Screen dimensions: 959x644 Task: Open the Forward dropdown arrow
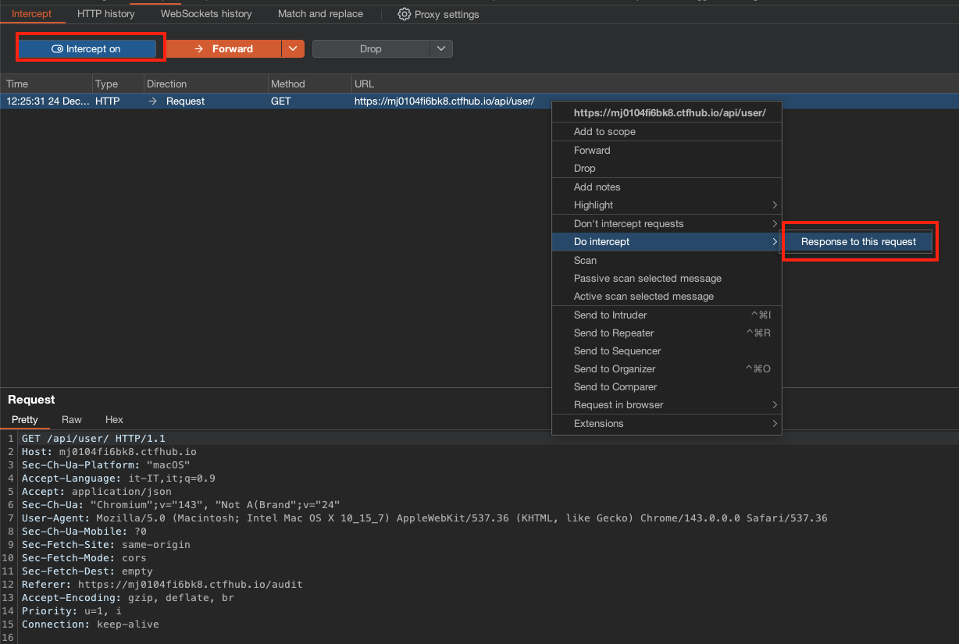tap(292, 48)
